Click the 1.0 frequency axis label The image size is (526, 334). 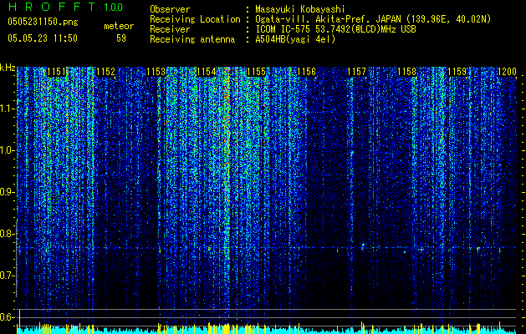[8, 150]
